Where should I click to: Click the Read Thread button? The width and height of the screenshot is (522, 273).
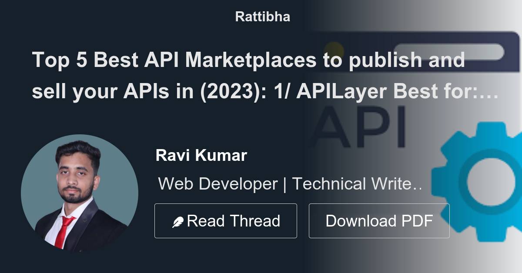(x=226, y=220)
